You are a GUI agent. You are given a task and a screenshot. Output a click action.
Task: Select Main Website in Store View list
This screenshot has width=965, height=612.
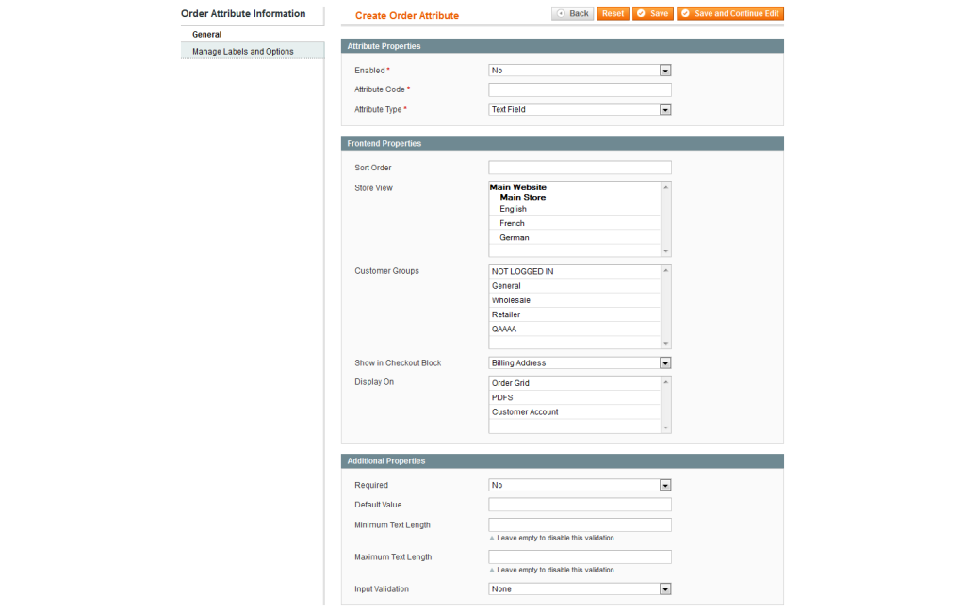(x=517, y=187)
